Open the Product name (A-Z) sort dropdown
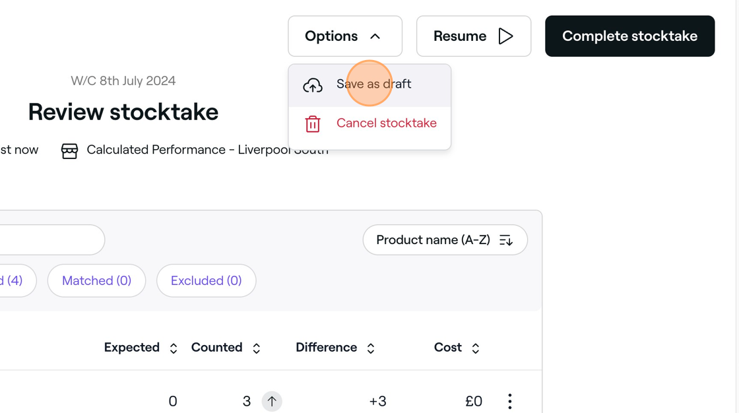Image resolution: width=739 pixels, height=413 pixels. (445, 240)
